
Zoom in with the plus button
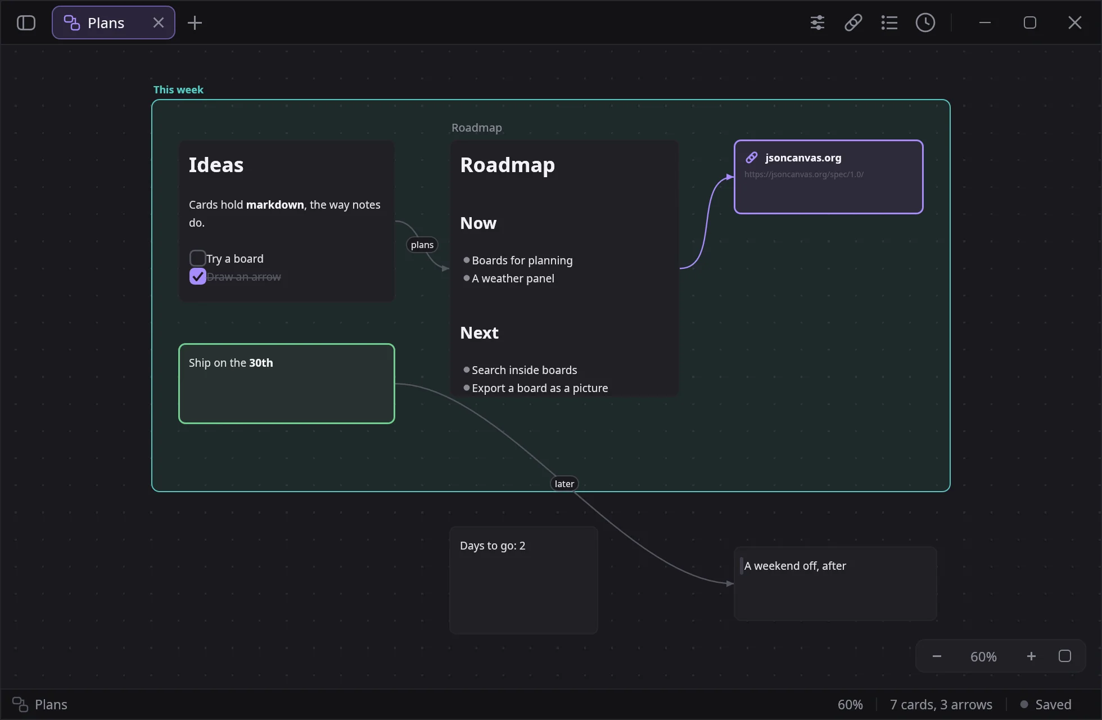1031,656
